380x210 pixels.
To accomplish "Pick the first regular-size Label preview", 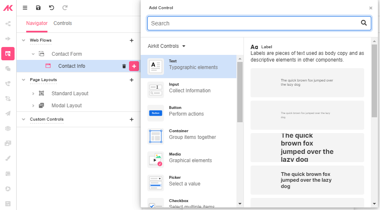I will [x=307, y=83].
